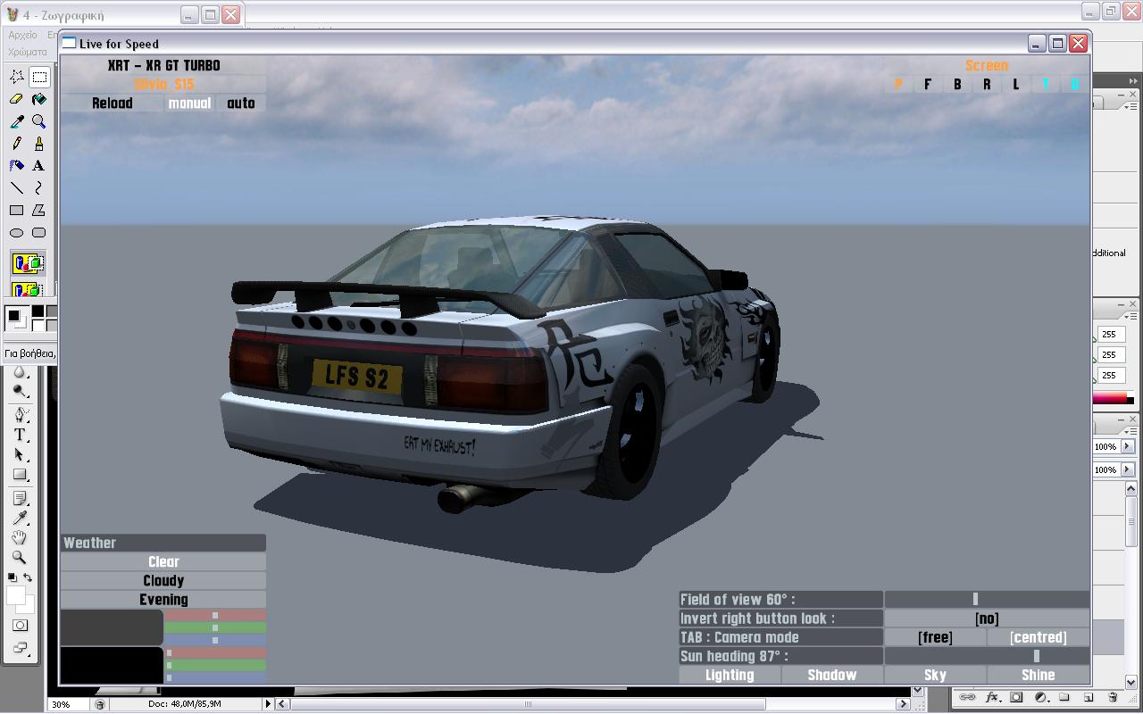This screenshot has width=1143, height=714.
Task: Select the Hand tool in Photoshop
Action: point(20,538)
